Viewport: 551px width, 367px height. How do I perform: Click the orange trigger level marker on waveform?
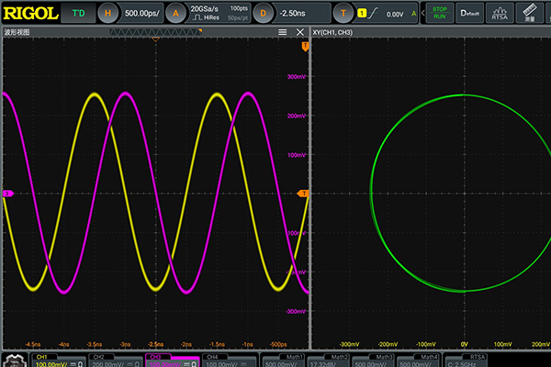tap(304, 194)
